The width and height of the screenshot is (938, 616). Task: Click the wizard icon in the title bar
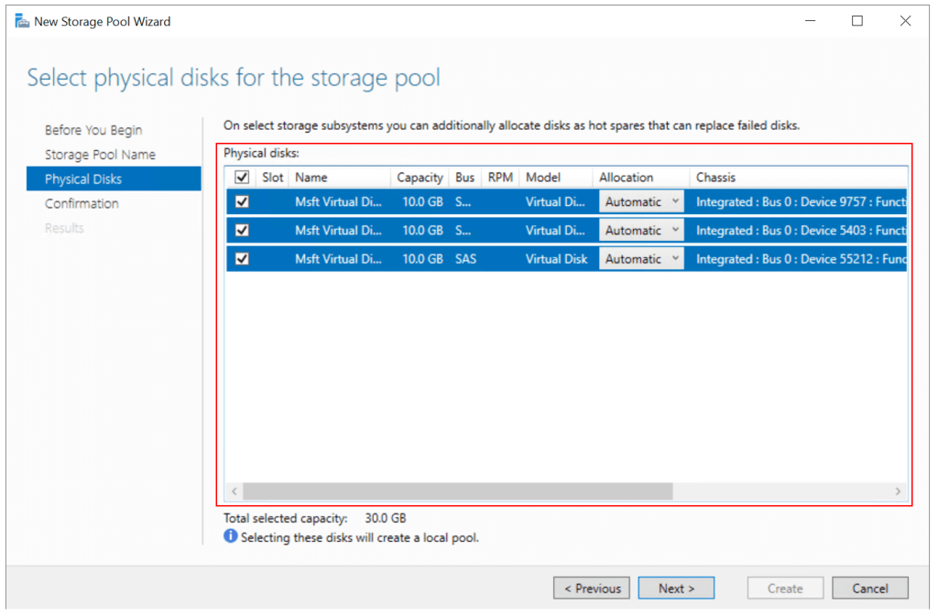(x=20, y=20)
